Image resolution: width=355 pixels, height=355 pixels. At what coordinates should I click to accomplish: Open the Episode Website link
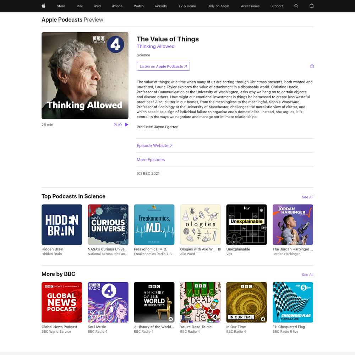pyautogui.click(x=155, y=146)
